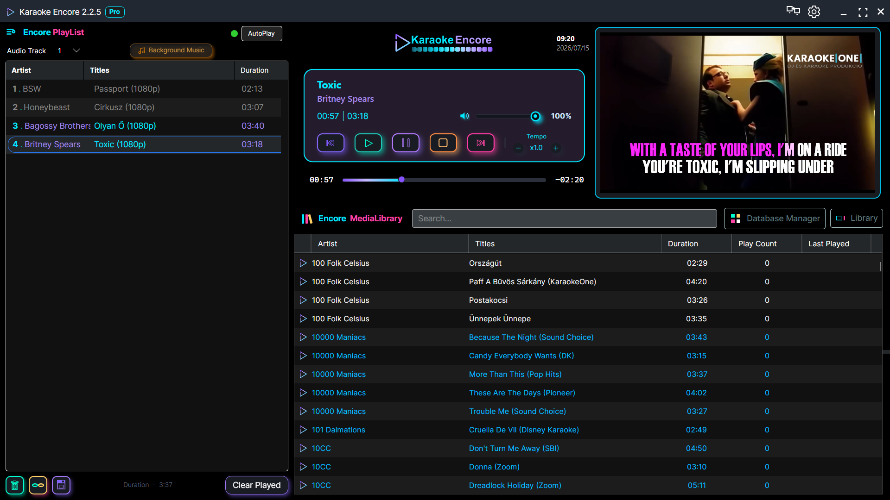The image size is (890, 500).
Task: Decrease tempo with the minus button
Action: point(518,148)
